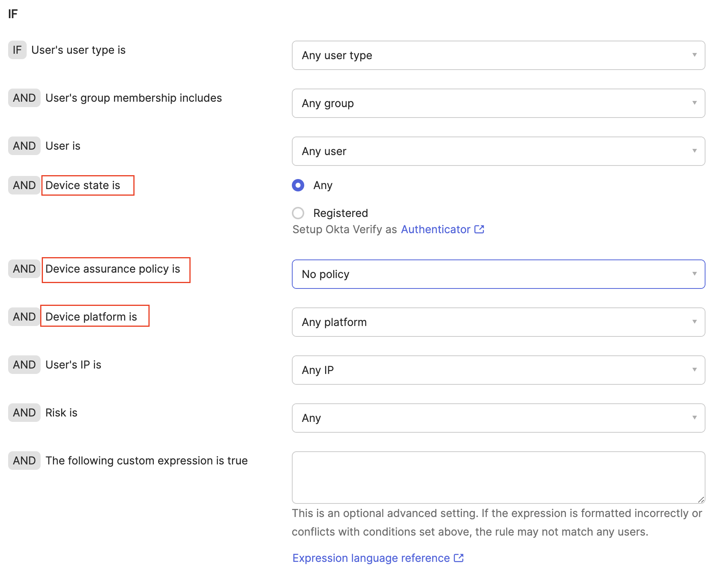Expand the chevron on the Any platform selector
This screenshot has width=719, height=587.
[695, 322]
